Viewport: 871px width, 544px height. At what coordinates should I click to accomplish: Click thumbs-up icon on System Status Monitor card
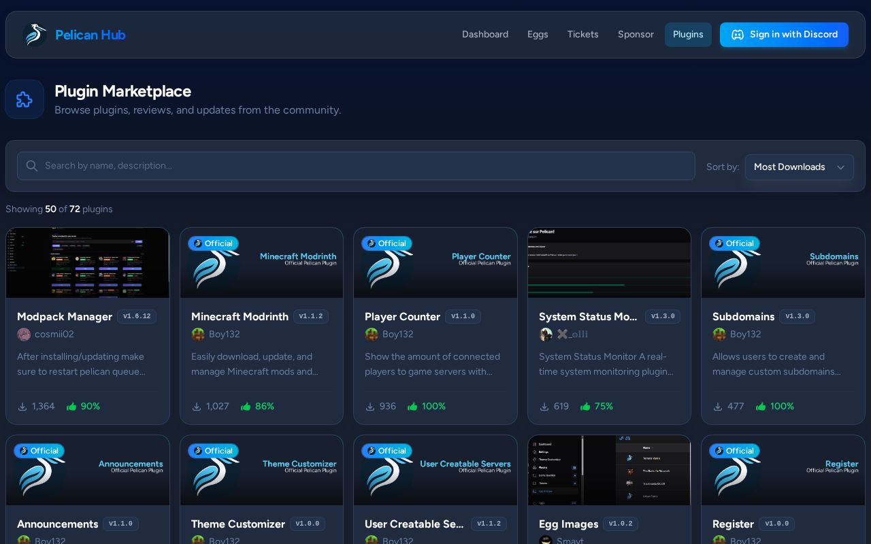point(585,407)
